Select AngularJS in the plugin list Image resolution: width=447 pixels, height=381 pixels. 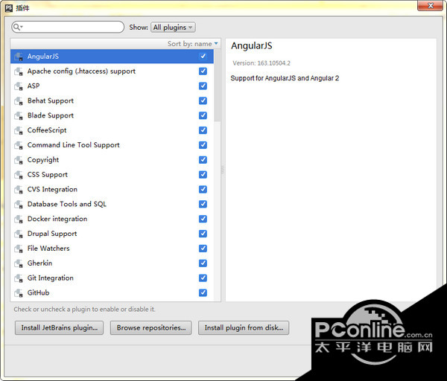point(112,57)
